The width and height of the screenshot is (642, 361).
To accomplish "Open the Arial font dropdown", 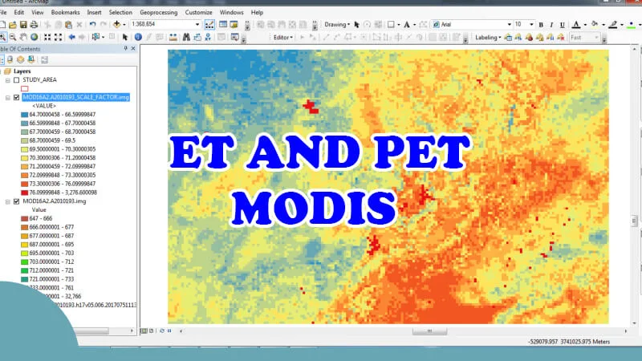I will pyautogui.click(x=510, y=25).
